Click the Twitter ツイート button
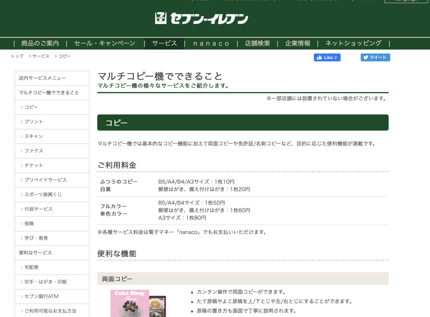This screenshot has height=317, width=430. pyautogui.click(x=375, y=58)
